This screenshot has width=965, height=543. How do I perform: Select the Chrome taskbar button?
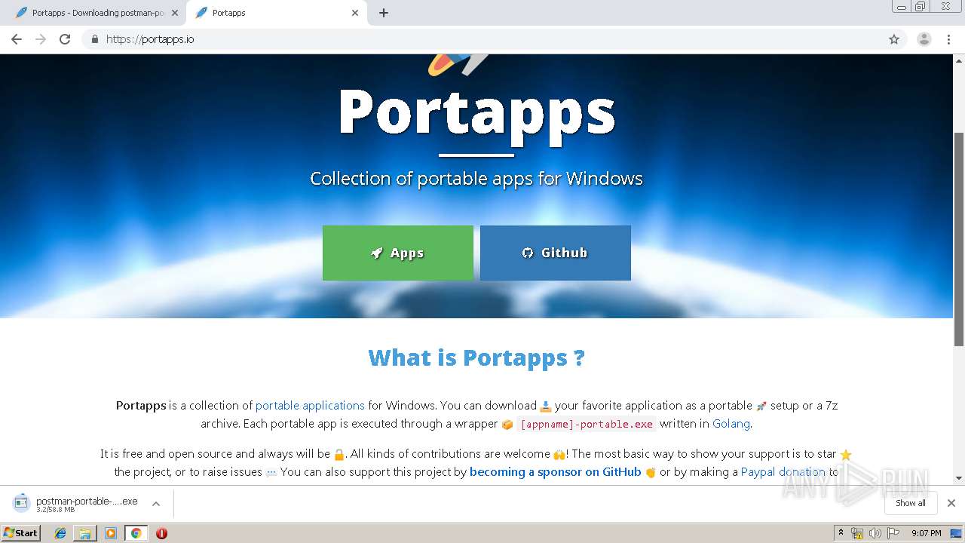[136, 533]
